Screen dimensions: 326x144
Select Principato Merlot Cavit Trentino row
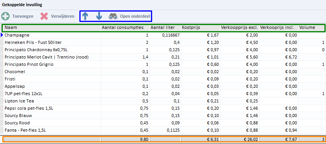(x=163, y=57)
